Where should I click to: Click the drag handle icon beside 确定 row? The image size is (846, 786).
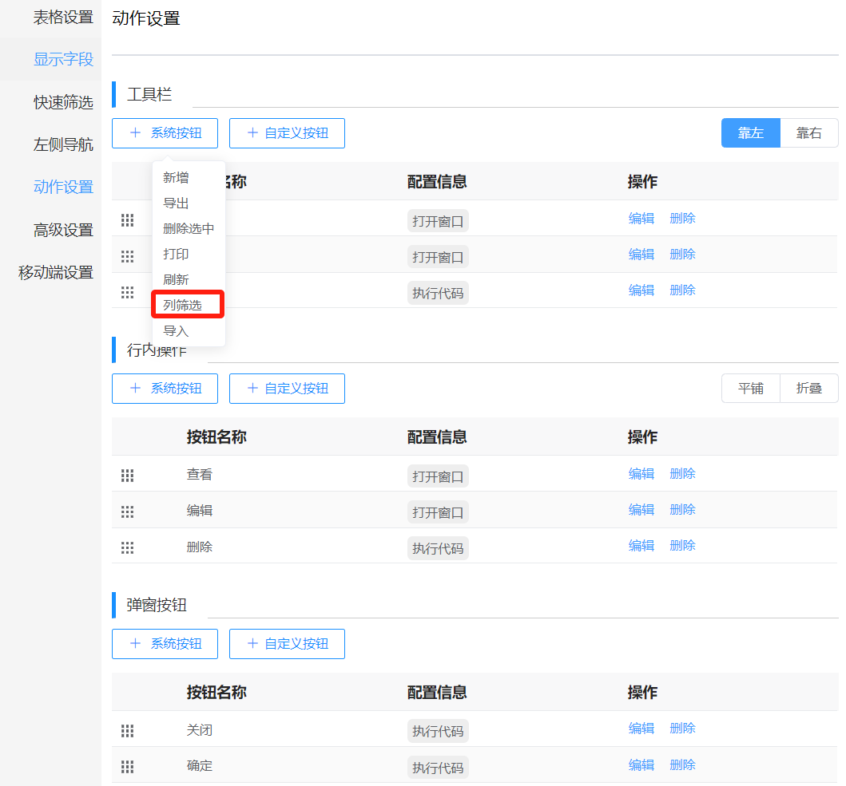127,767
